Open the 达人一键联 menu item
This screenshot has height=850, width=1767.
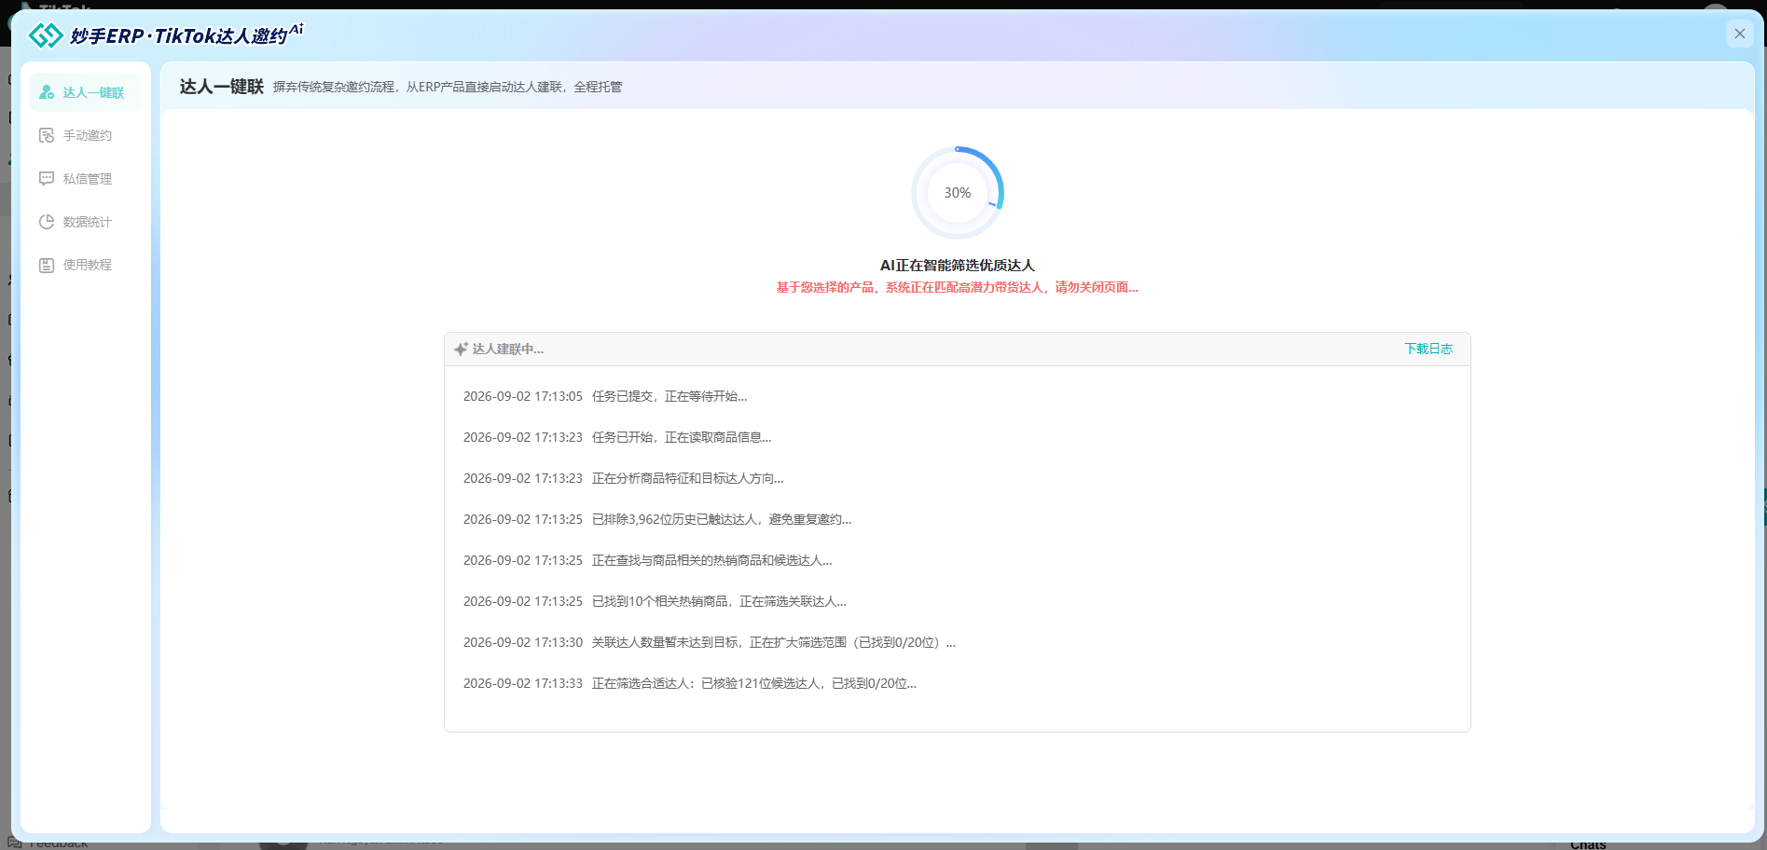86,92
